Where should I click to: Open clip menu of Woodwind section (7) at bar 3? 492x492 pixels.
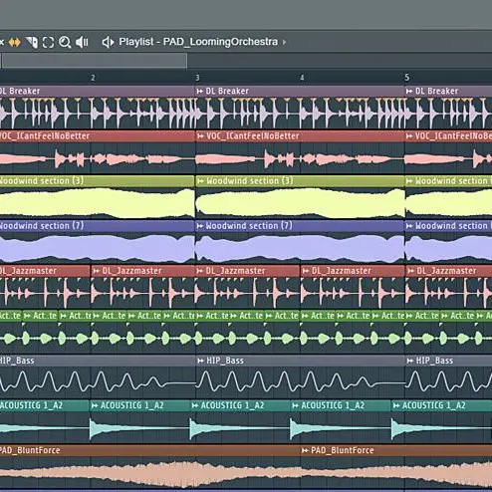[200, 226]
